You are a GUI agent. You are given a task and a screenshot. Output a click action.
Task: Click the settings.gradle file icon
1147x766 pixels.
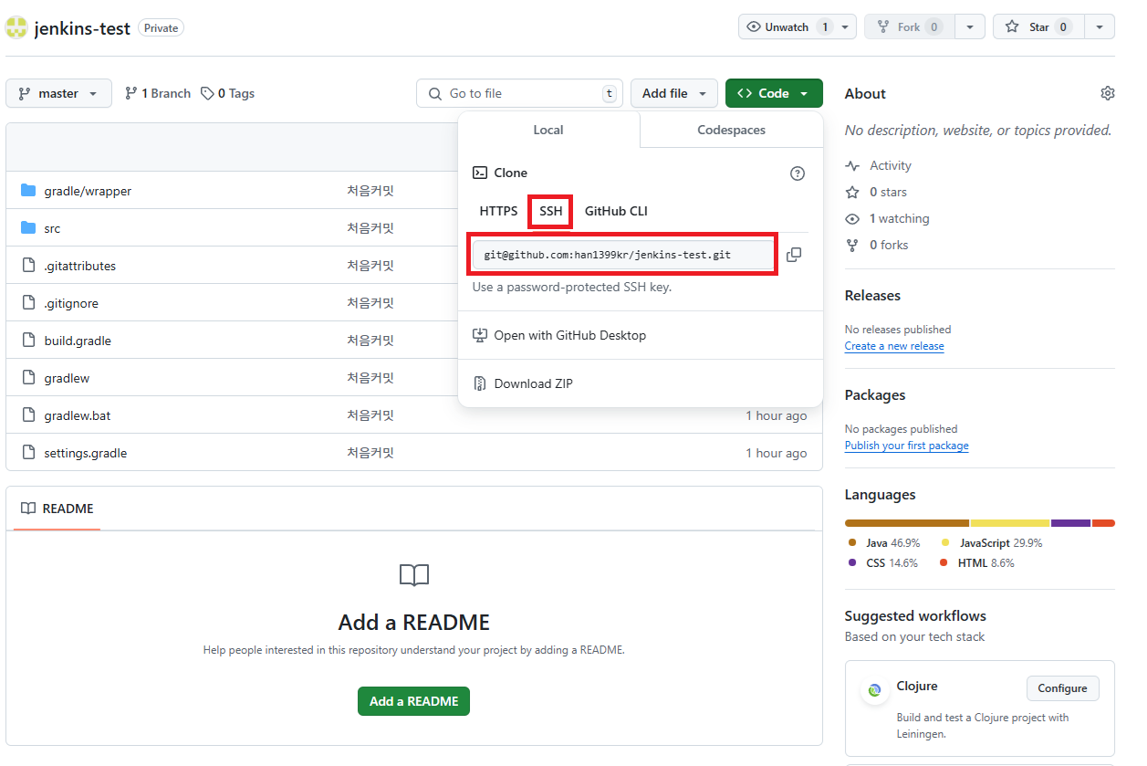click(x=28, y=453)
